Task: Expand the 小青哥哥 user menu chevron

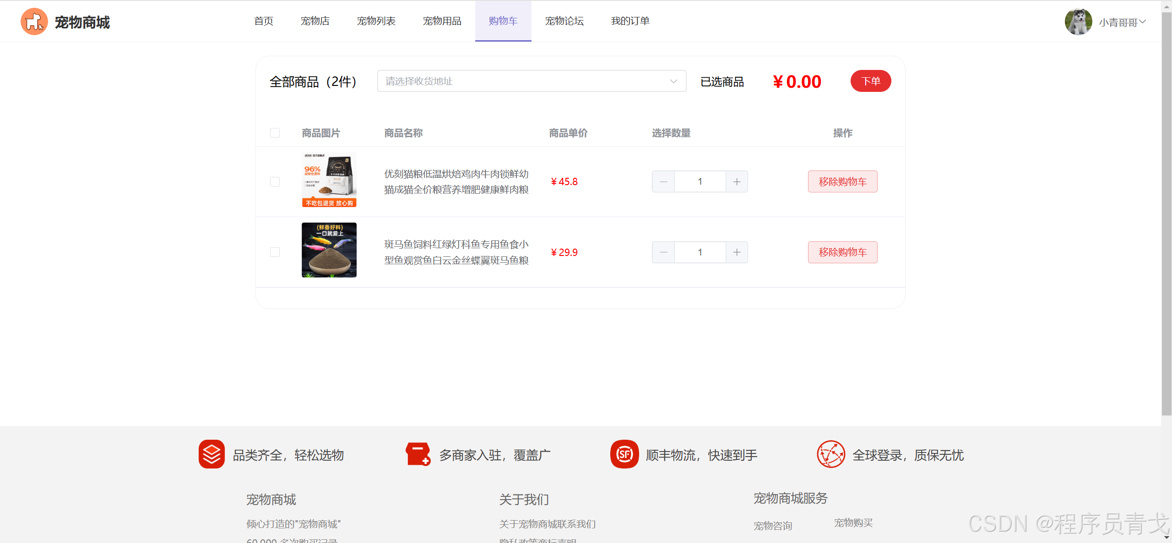Action: click(1143, 21)
